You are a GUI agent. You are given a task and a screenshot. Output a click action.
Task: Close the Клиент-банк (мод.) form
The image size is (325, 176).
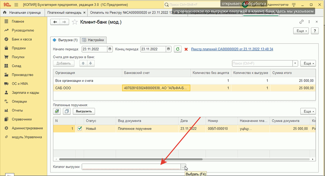point(317,22)
